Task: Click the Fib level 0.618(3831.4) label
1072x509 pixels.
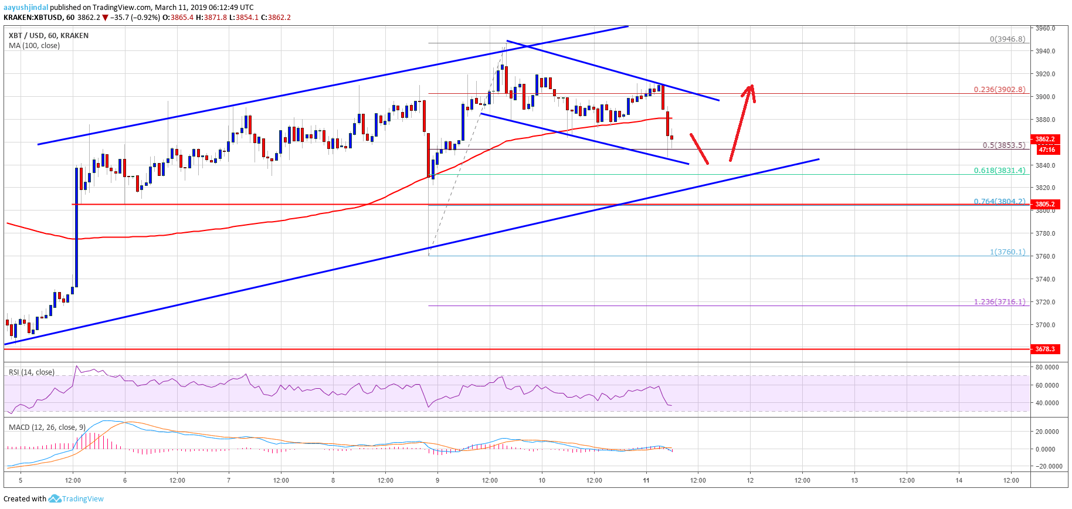Action: click(x=1000, y=171)
